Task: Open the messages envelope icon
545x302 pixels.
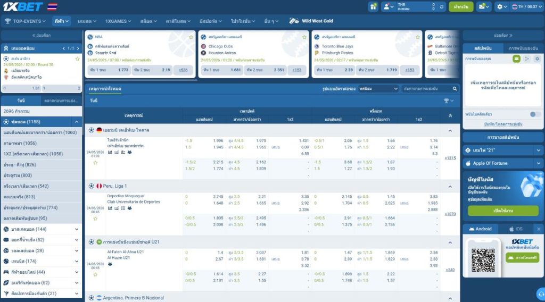Action: click(x=483, y=6)
